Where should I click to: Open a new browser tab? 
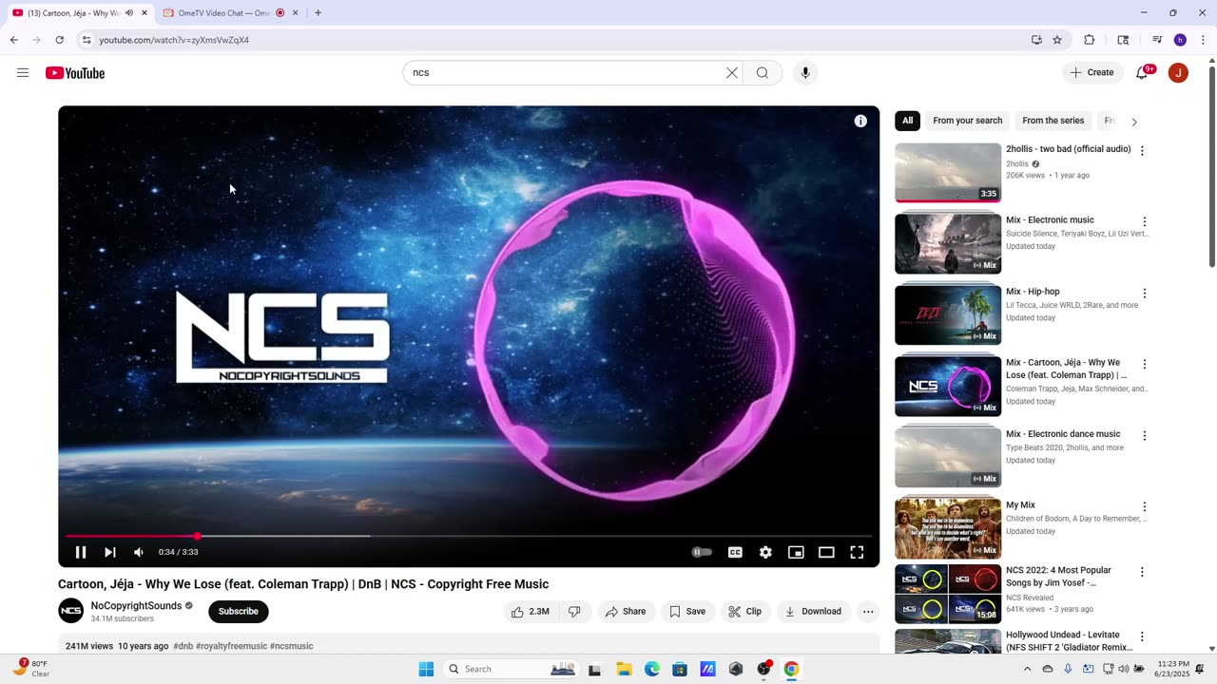(318, 13)
